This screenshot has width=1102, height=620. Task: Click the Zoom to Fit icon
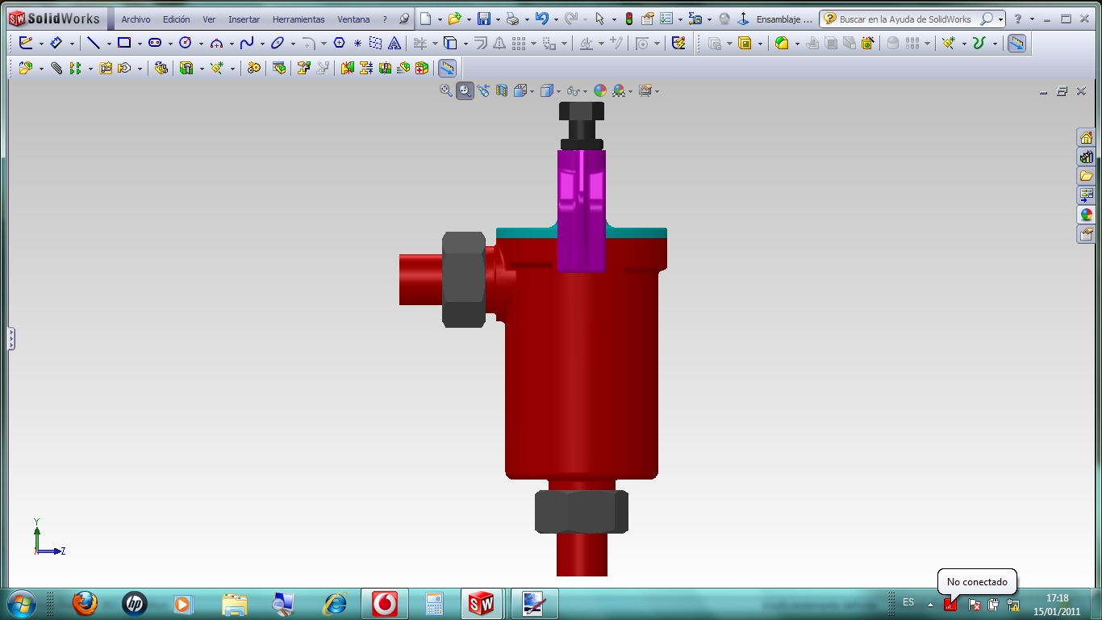tap(446, 91)
